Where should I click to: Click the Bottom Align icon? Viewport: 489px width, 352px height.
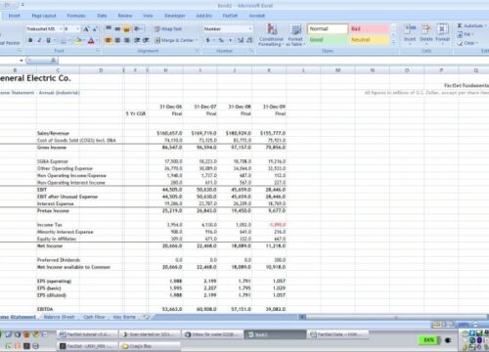click(126, 28)
